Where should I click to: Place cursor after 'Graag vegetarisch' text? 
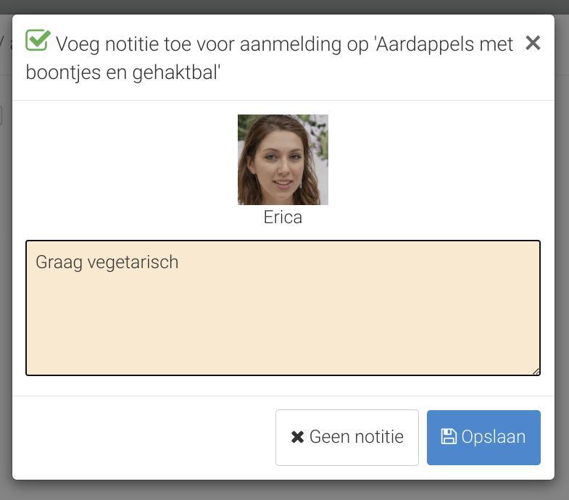tap(179, 262)
